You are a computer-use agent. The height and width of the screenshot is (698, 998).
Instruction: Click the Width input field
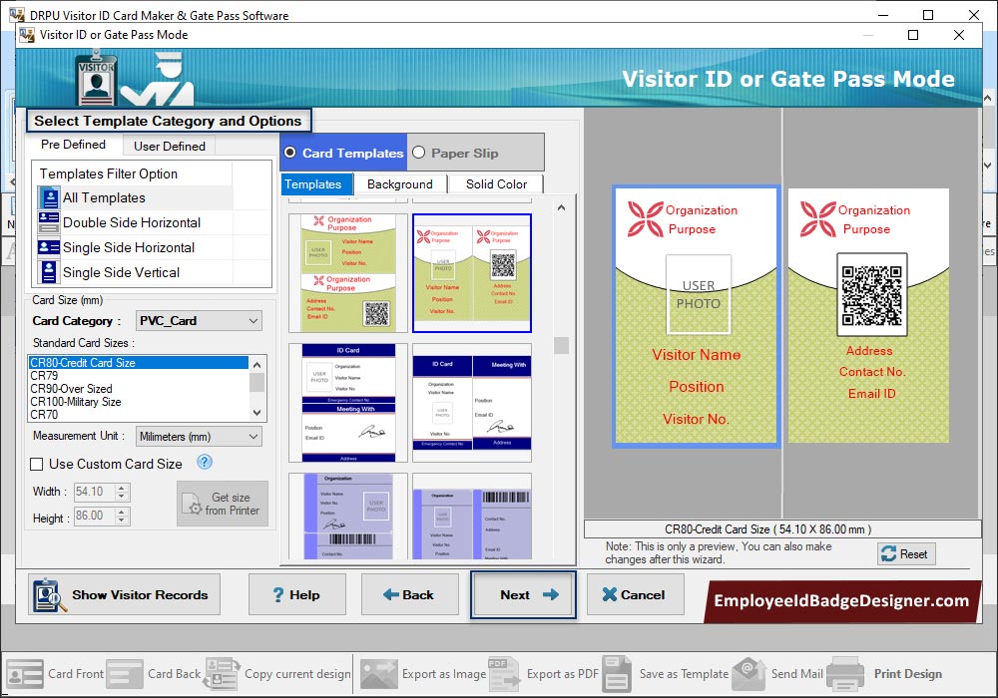click(x=94, y=492)
